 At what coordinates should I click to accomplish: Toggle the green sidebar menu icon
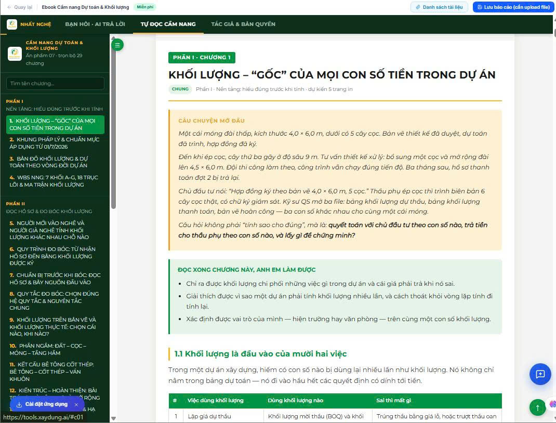coord(117,45)
